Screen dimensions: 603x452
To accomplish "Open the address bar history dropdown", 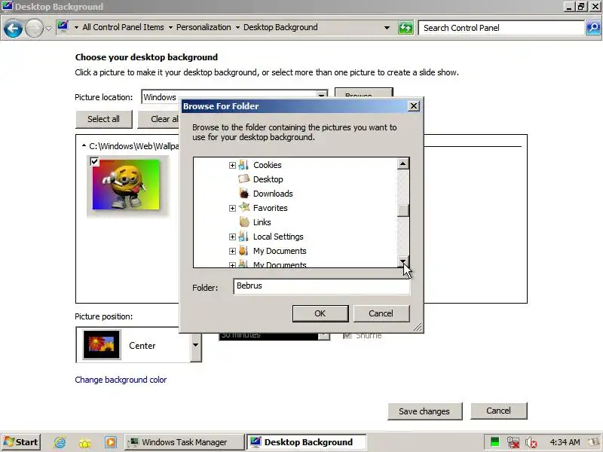I will tap(387, 28).
